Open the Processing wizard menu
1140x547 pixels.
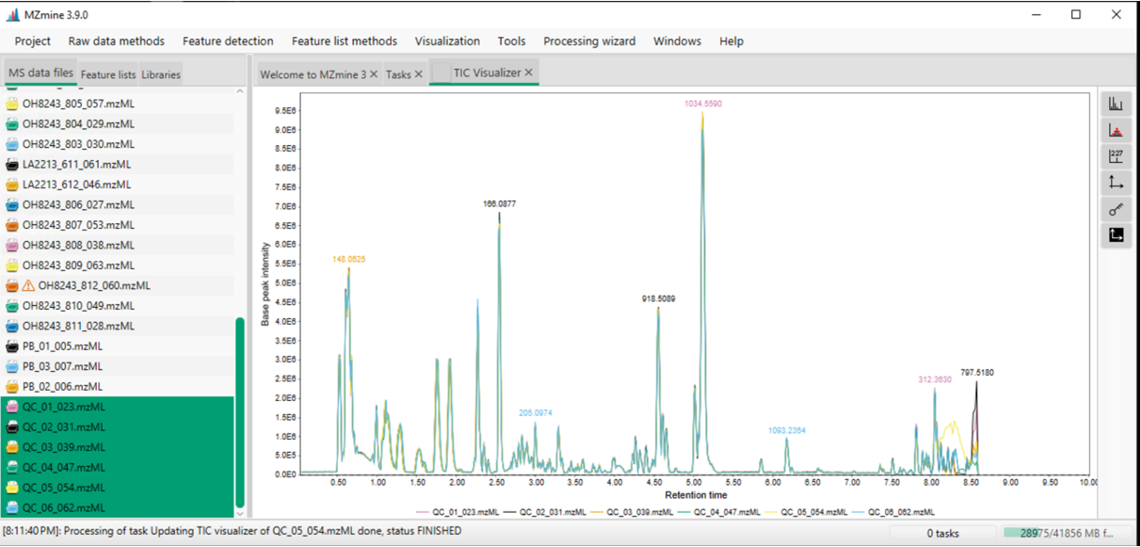pos(590,41)
